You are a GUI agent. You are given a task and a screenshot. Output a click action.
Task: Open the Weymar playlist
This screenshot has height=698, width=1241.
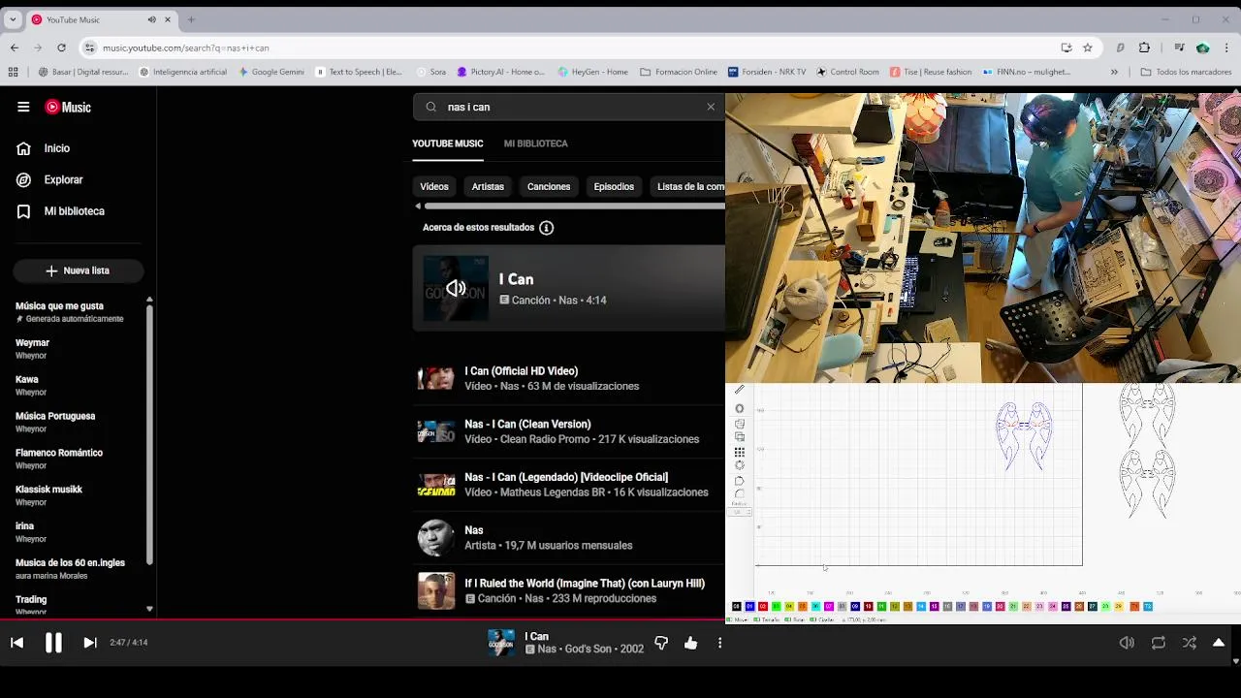[x=32, y=348]
